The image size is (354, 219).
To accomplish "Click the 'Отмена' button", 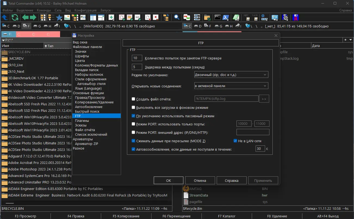I will (x=200, y=180).
